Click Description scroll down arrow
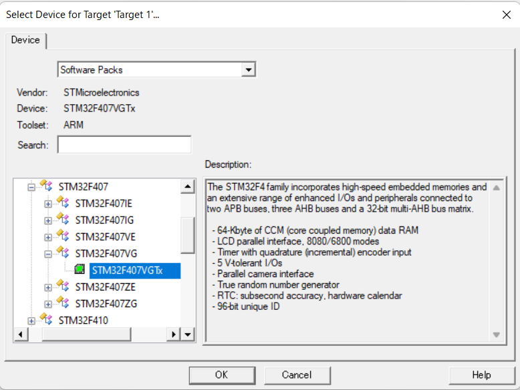 (497, 335)
